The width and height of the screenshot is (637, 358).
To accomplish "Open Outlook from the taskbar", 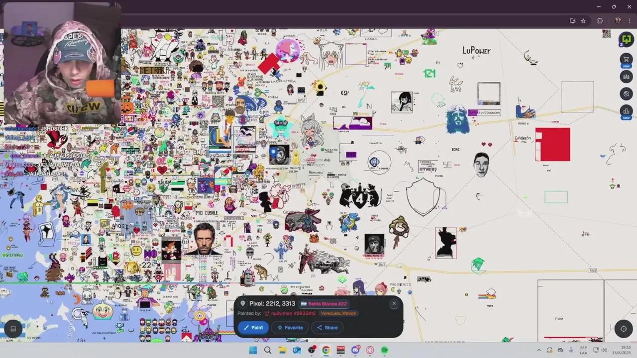I will 297,350.
